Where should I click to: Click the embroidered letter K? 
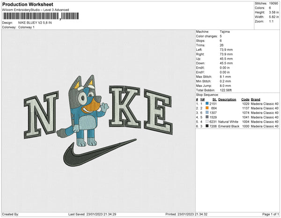[125, 106]
